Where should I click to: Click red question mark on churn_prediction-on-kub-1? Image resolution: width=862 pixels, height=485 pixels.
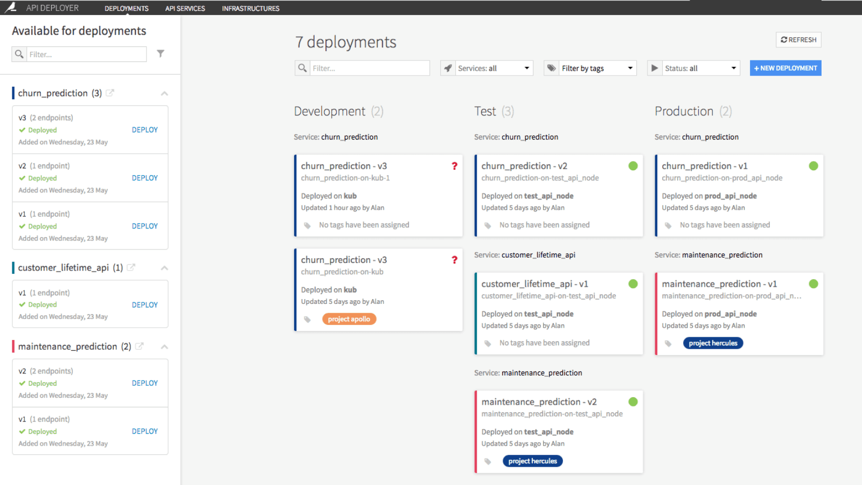pyautogui.click(x=454, y=166)
